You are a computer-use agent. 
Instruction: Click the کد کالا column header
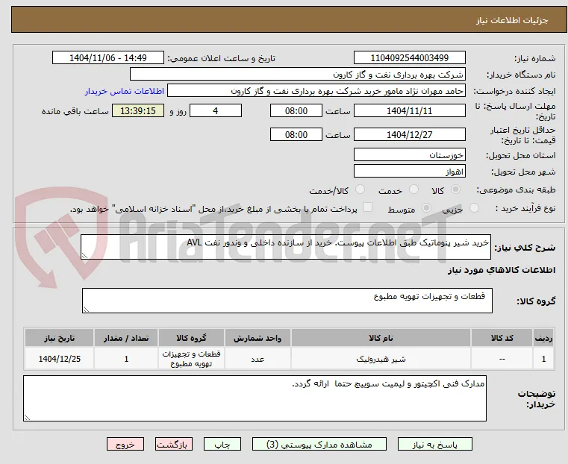click(x=502, y=338)
